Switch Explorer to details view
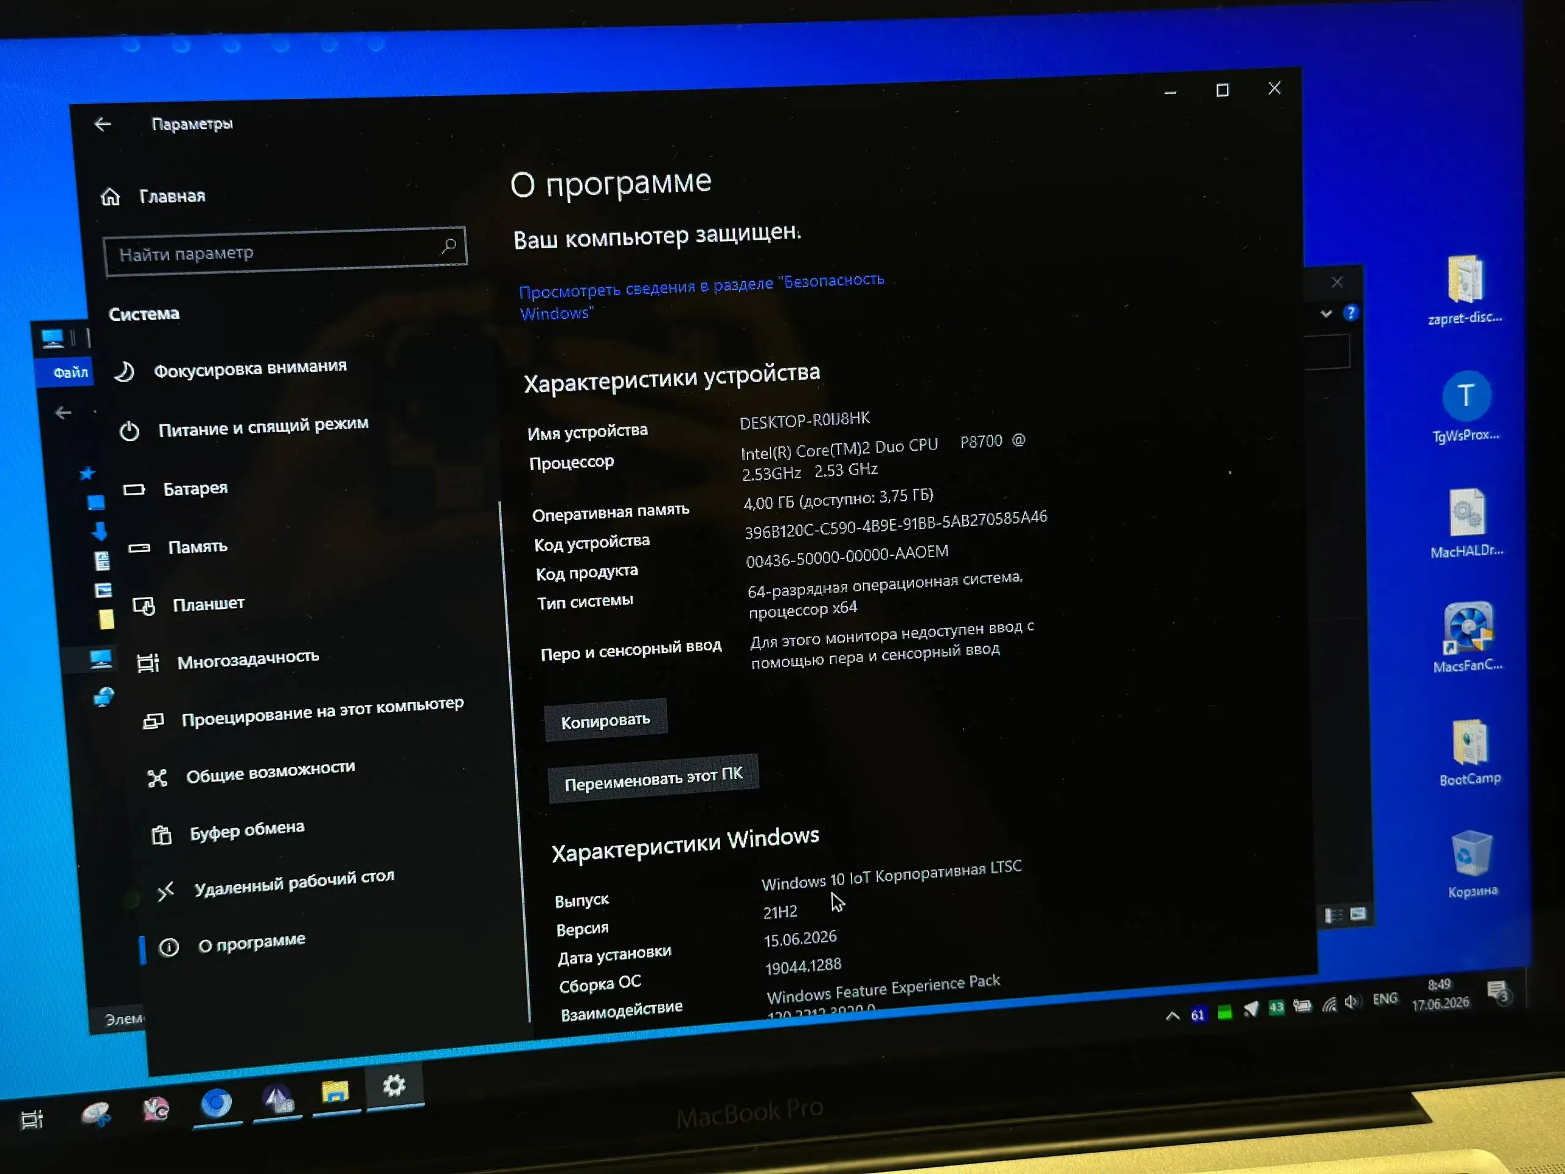Image resolution: width=1565 pixels, height=1174 pixels. click(x=1333, y=916)
